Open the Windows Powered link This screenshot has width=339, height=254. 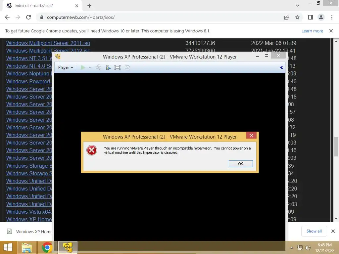click(x=28, y=81)
